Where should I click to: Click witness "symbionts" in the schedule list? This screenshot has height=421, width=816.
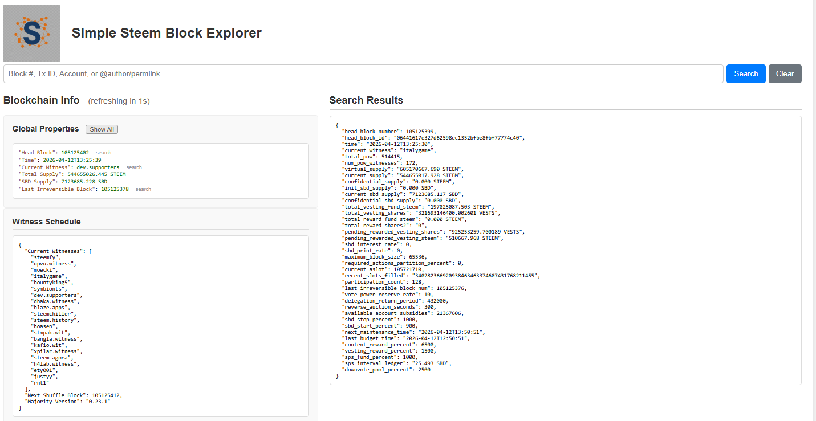(49, 289)
